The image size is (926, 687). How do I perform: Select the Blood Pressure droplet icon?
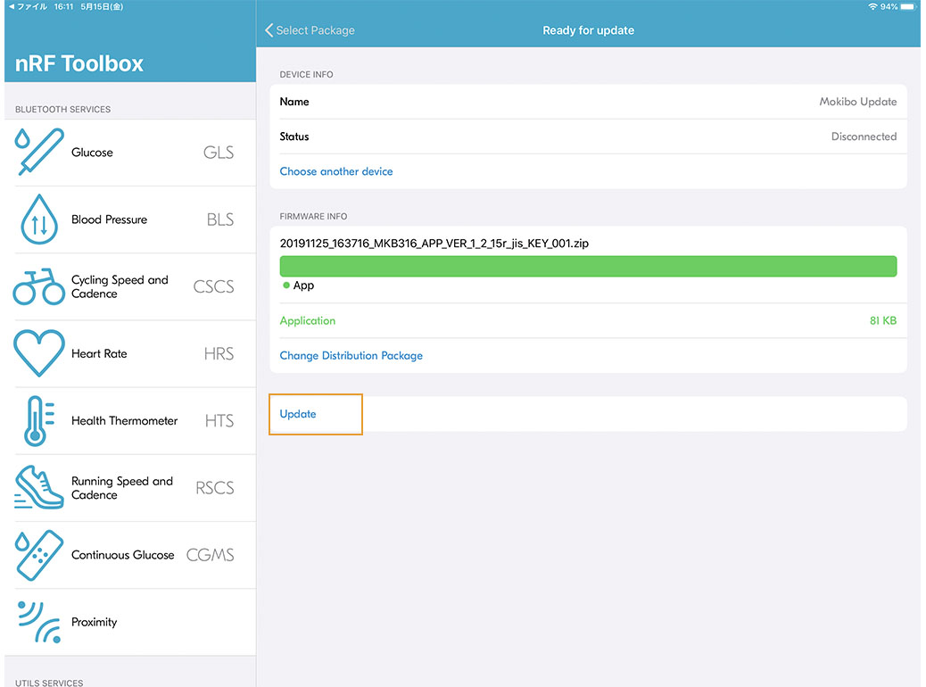39,219
